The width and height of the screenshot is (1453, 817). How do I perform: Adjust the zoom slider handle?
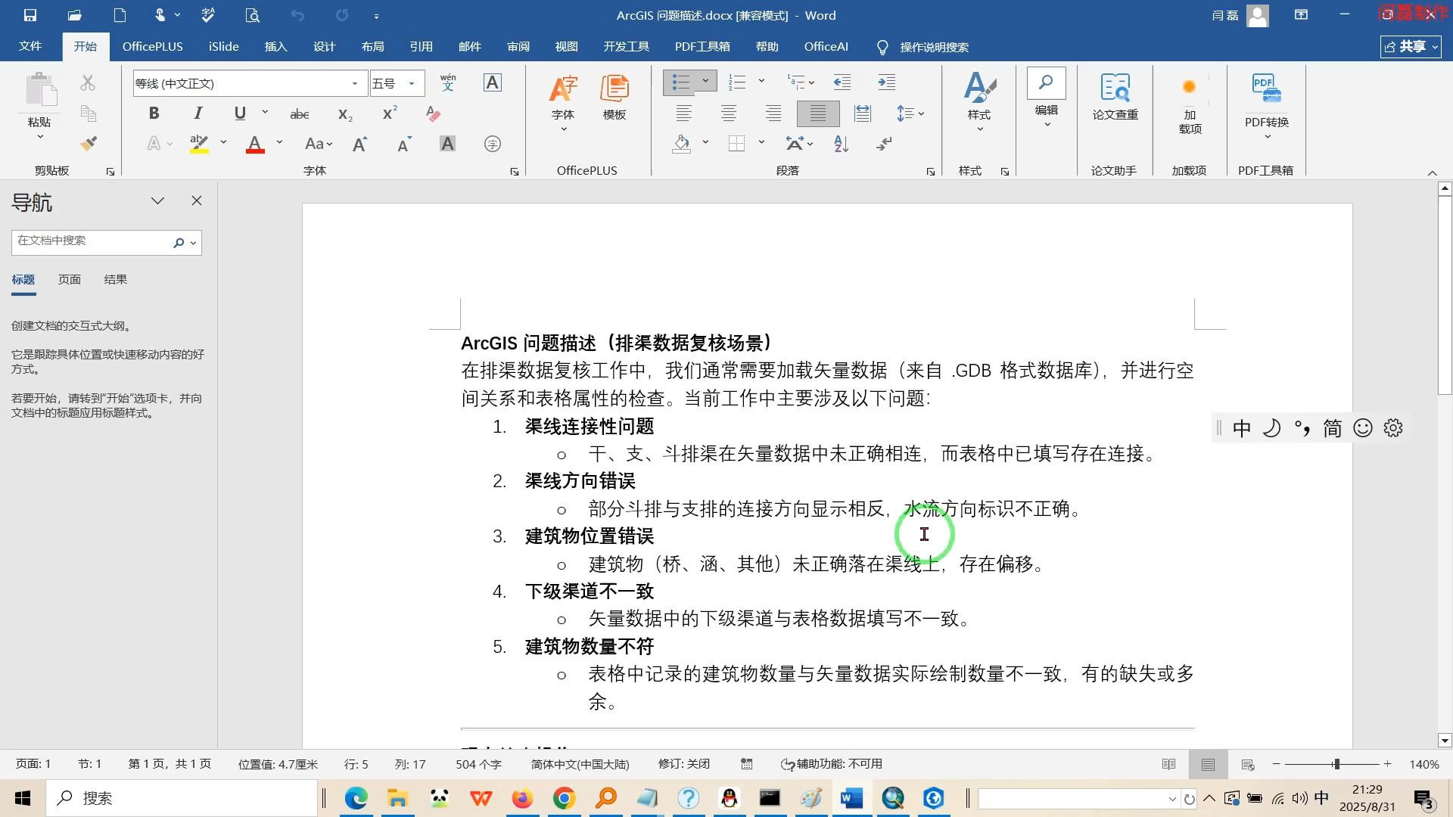1336,764
